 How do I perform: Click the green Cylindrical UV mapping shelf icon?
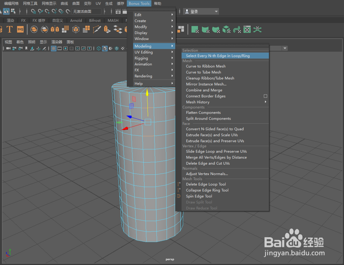205,29
